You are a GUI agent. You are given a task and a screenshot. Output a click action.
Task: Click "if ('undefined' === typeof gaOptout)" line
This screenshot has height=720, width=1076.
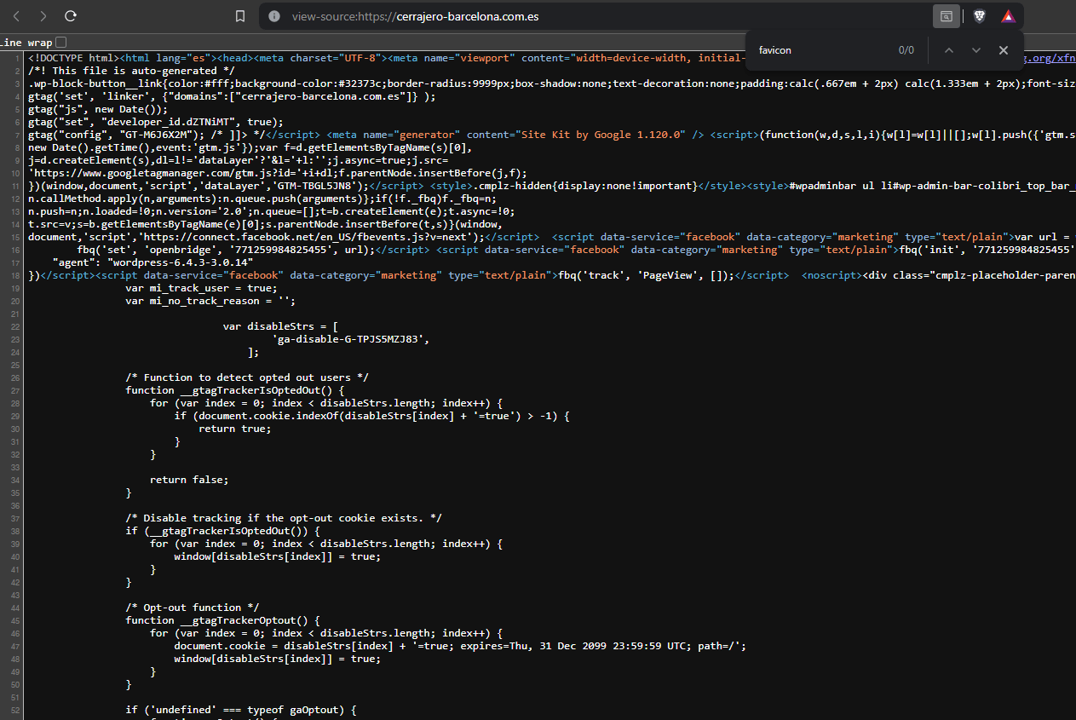click(241, 710)
